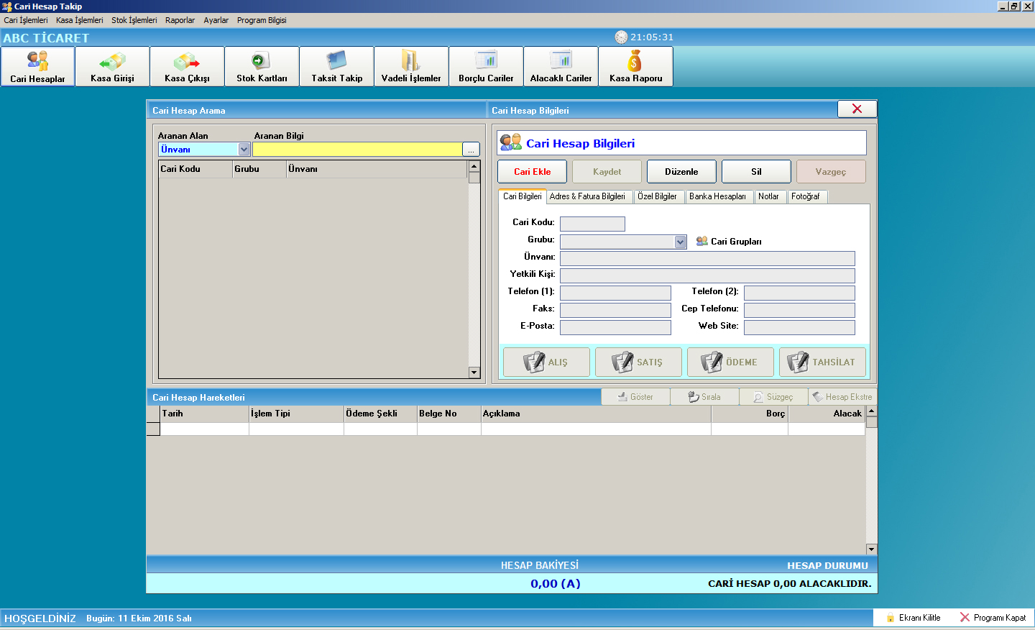Click the Cari Ekle button
Viewport: 1035px width, 630px height.
tap(532, 171)
